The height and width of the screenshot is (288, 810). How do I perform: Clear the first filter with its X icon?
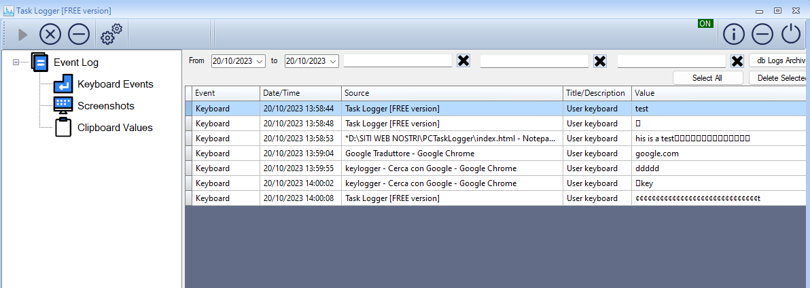click(x=463, y=61)
